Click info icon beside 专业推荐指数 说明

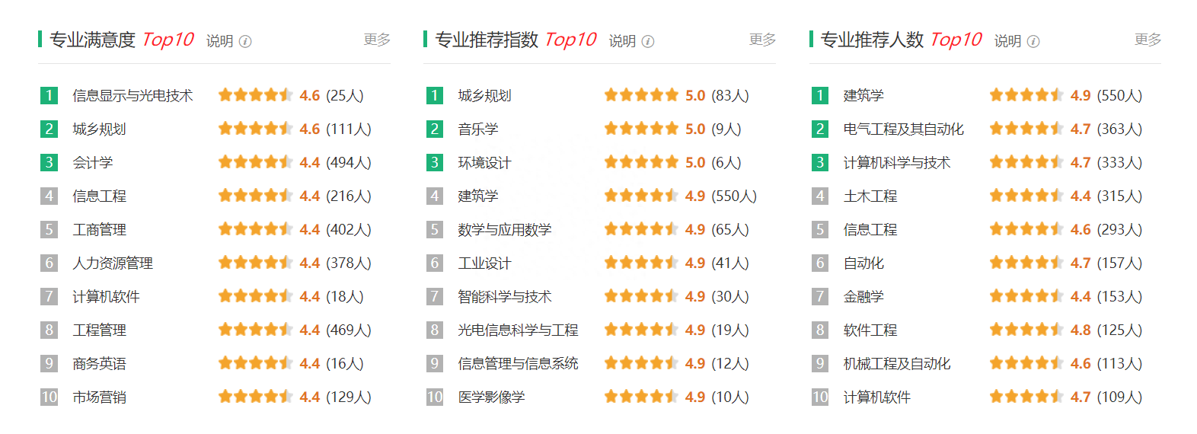pos(648,41)
